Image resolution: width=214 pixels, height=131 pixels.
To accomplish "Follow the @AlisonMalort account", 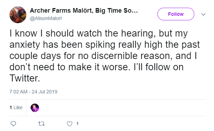I will 176,14.
